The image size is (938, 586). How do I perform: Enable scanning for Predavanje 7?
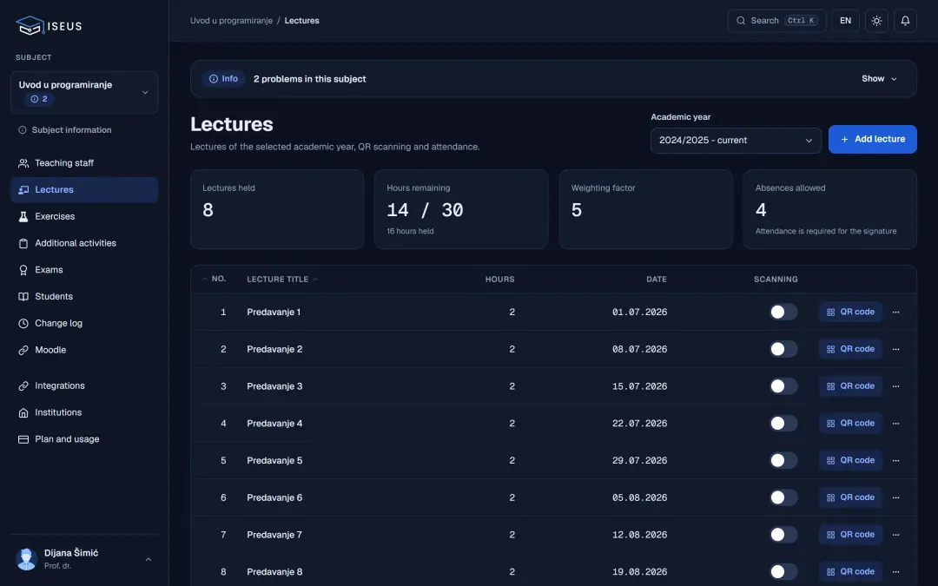pyautogui.click(x=783, y=535)
